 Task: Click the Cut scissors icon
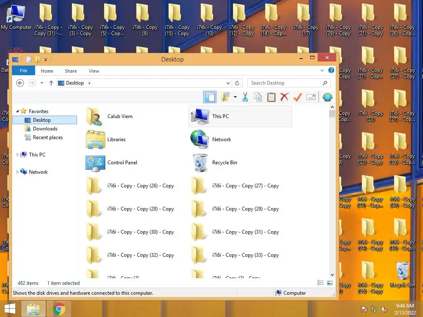tap(245, 97)
